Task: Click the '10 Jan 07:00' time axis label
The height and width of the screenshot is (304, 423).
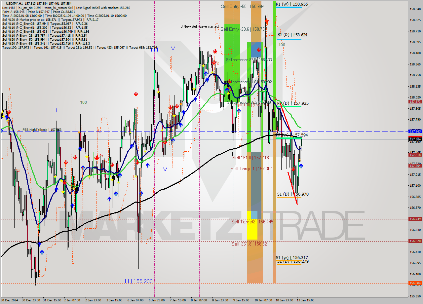Action: [x=263, y=300]
